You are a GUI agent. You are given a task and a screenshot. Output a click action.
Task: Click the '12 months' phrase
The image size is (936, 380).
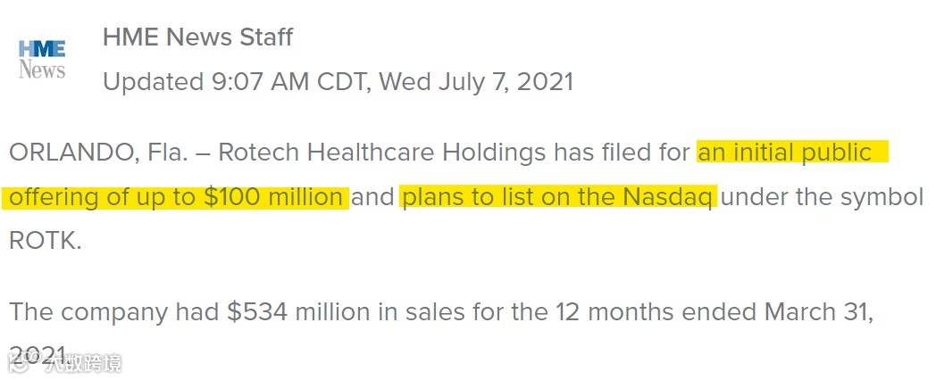click(x=614, y=311)
